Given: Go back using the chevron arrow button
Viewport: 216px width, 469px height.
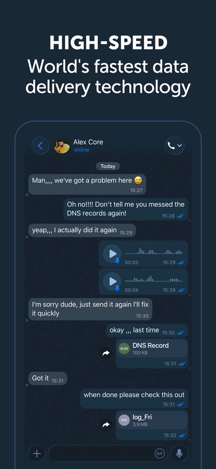Looking at the screenshot, I should coord(40,146).
